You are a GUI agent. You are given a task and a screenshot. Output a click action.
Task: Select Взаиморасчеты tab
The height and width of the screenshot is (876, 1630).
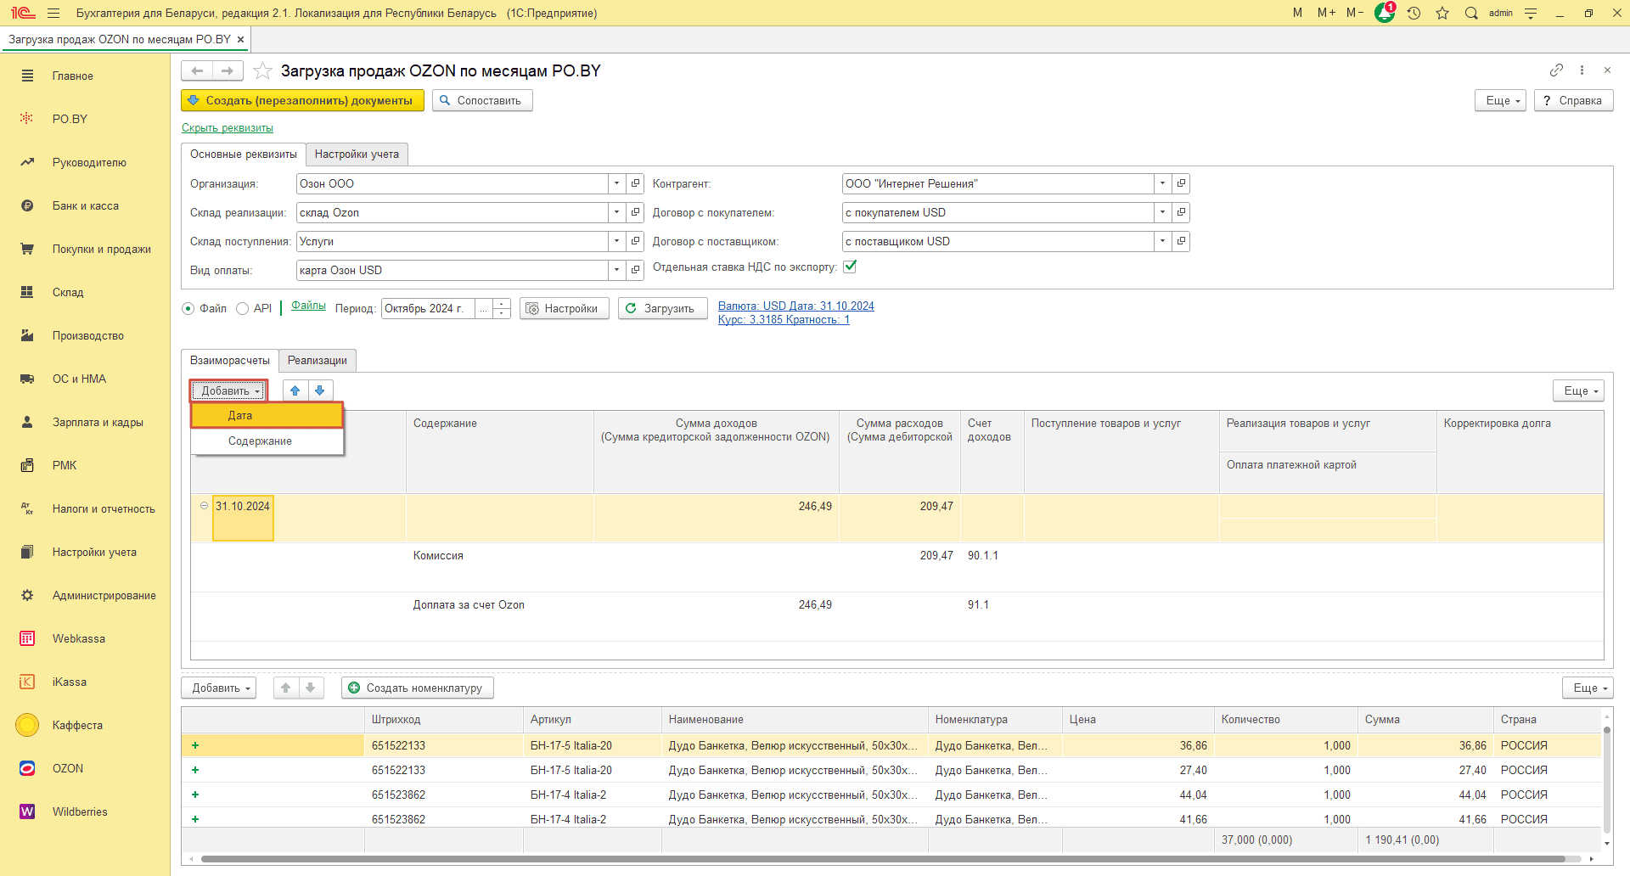pos(230,360)
